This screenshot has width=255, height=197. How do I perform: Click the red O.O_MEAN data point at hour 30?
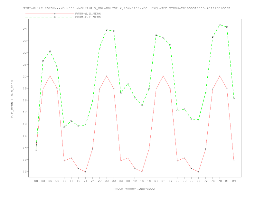pos(107,76)
